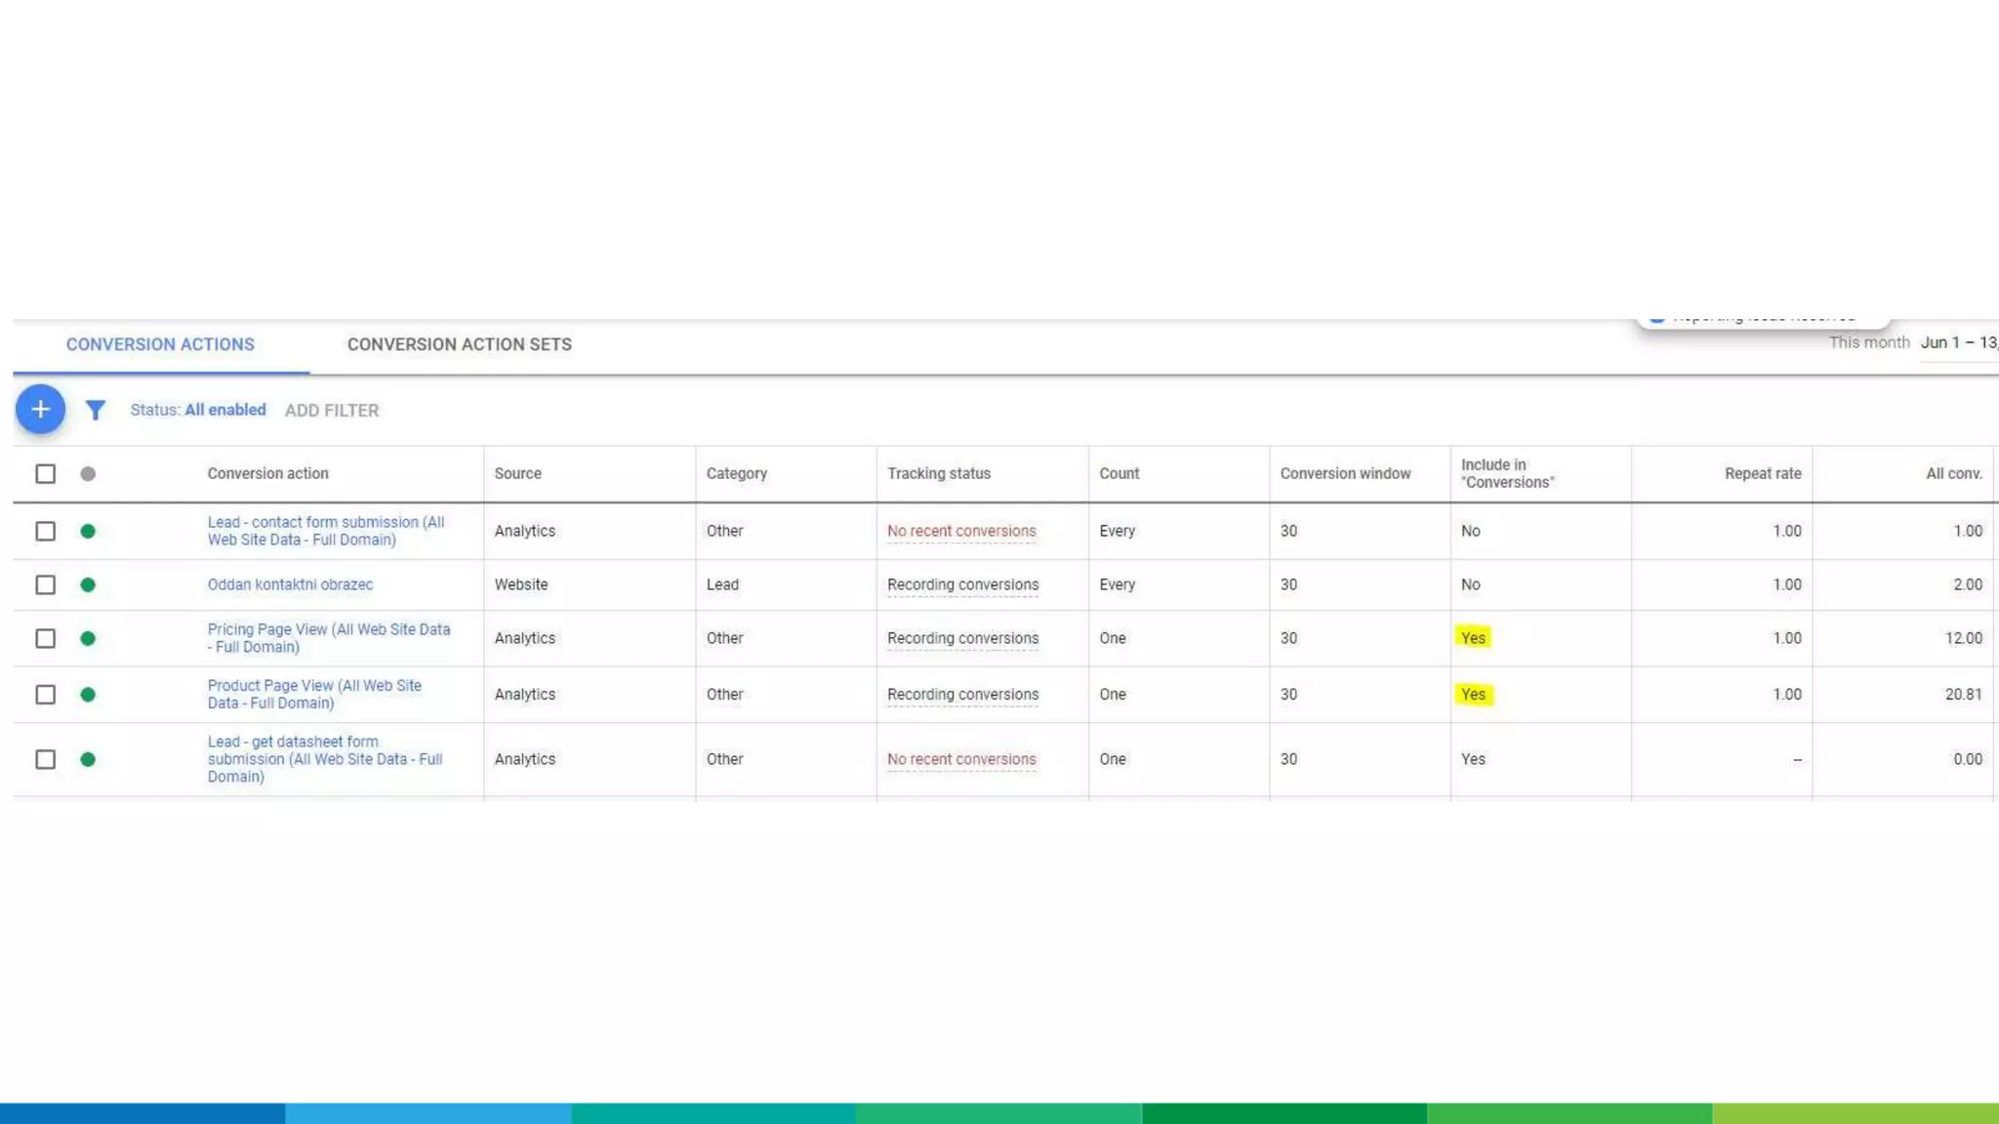Sort by Conversion action column header
The height and width of the screenshot is (1124, 1999).
pos(267,474)
